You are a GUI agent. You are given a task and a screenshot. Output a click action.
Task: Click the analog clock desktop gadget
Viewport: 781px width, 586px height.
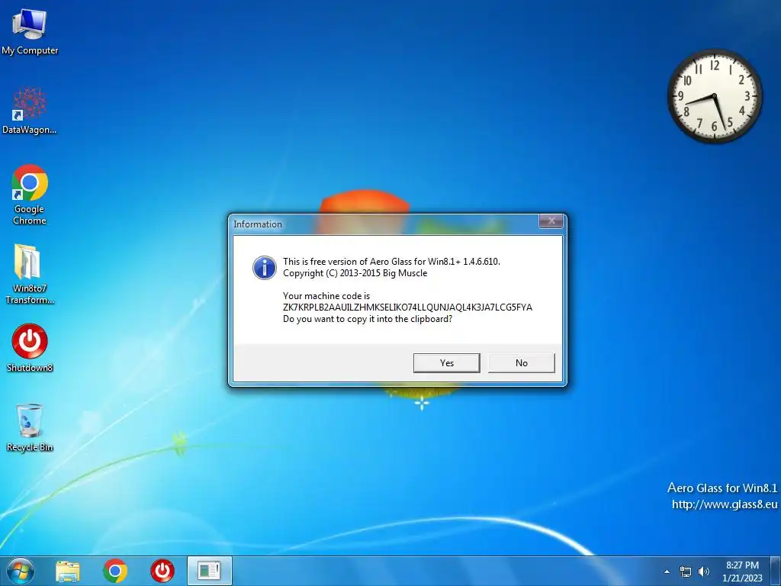[715, 96]
